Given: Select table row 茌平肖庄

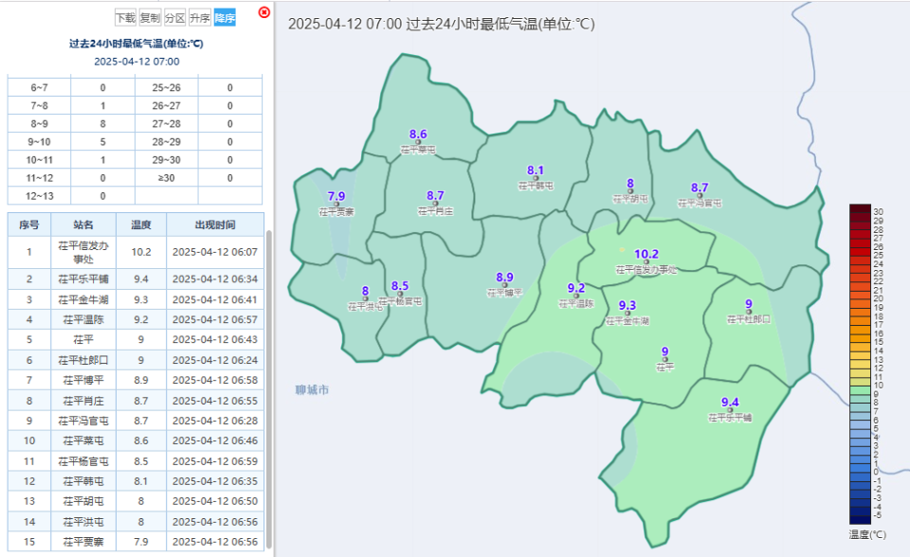Looking at the screenshot, I should coord(136,401).
